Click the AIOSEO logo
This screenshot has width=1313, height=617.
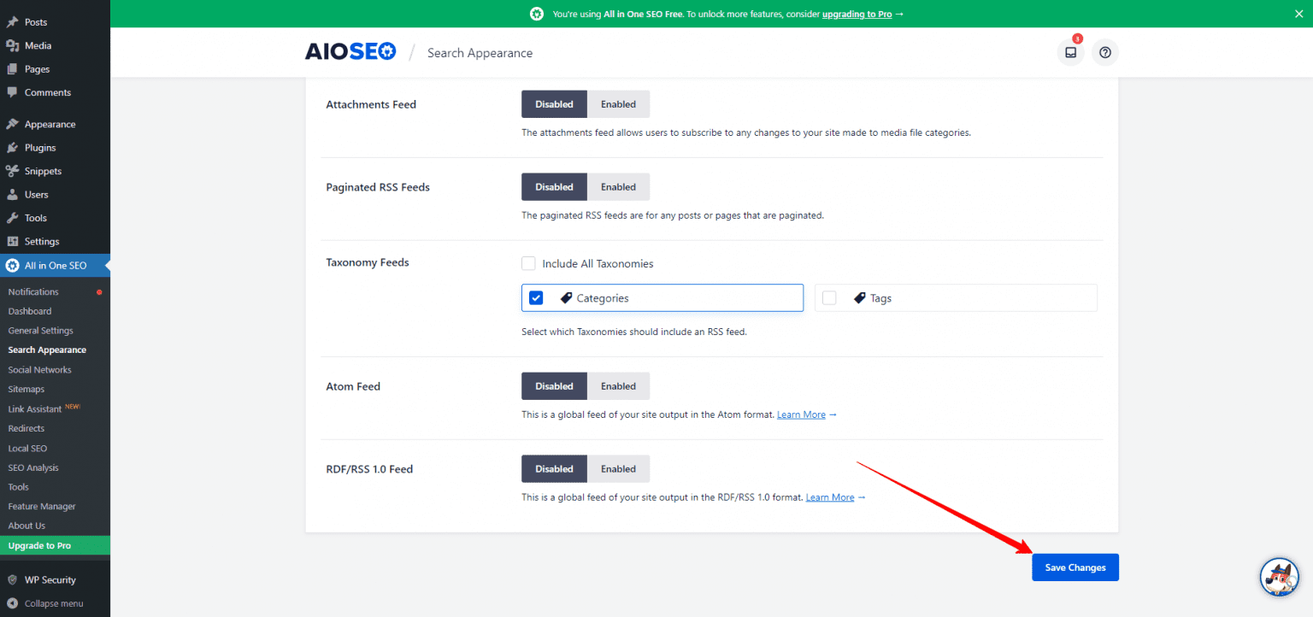[350, 52]
